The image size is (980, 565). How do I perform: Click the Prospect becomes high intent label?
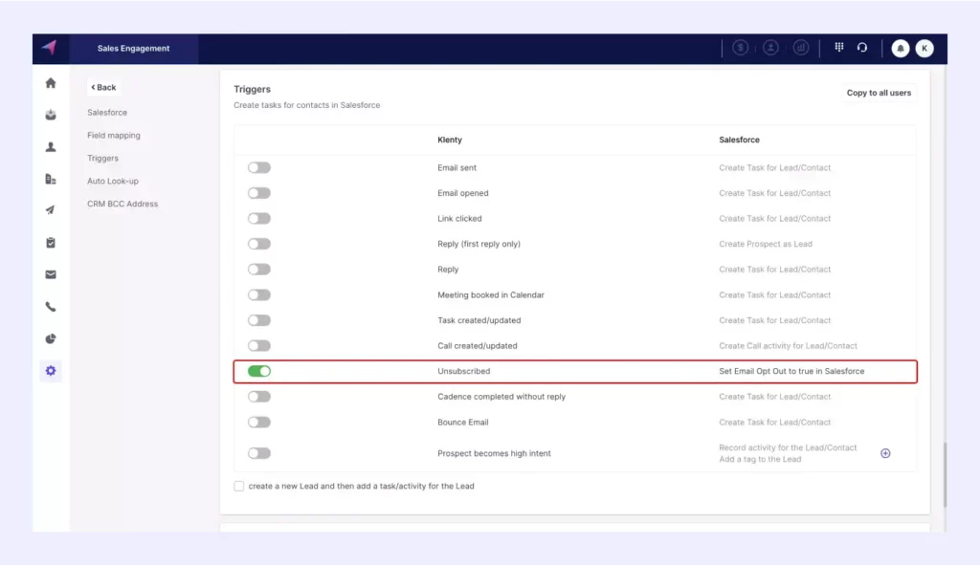(x=495, y=453)
